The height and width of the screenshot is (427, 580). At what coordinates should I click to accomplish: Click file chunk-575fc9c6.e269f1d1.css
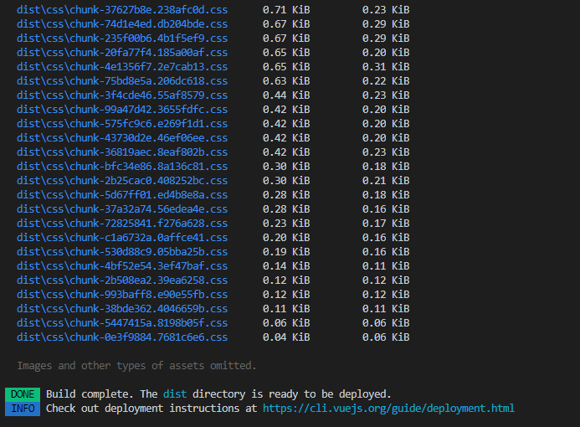122,124
